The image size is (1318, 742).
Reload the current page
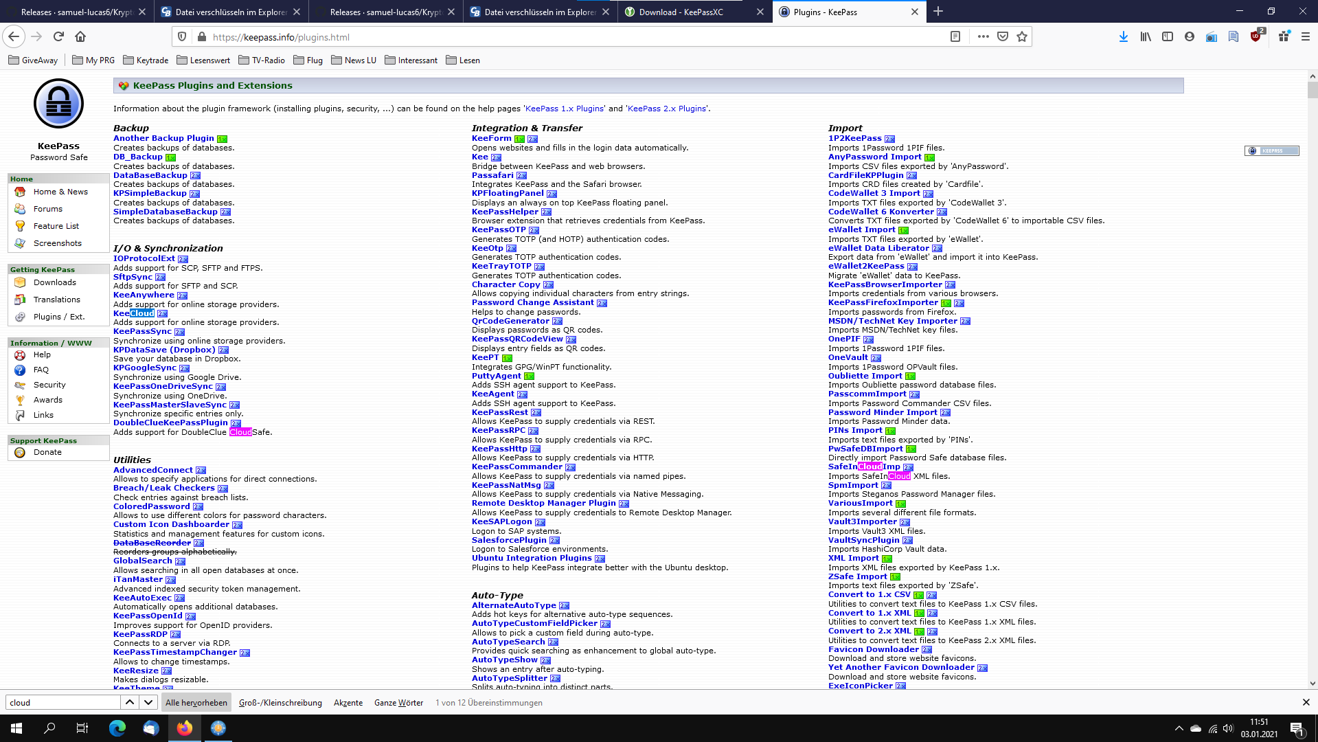58,36
